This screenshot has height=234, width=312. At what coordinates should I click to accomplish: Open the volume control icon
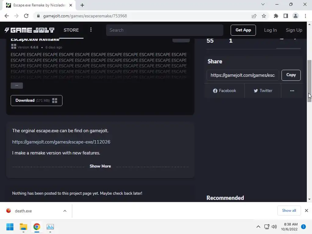[274, 227]
